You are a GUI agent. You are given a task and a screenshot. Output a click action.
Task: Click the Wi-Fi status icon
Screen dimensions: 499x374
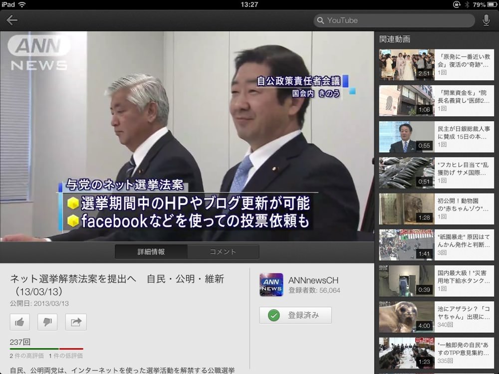pyautogui.click(x=21, y=4)
